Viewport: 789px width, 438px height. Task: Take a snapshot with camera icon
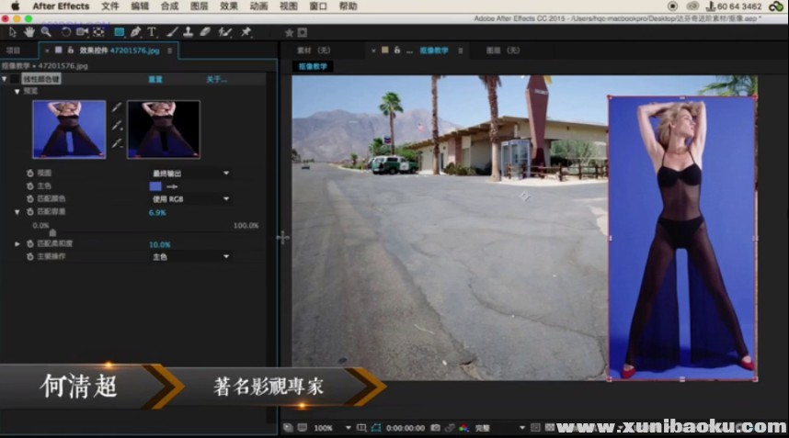(434, 428)
